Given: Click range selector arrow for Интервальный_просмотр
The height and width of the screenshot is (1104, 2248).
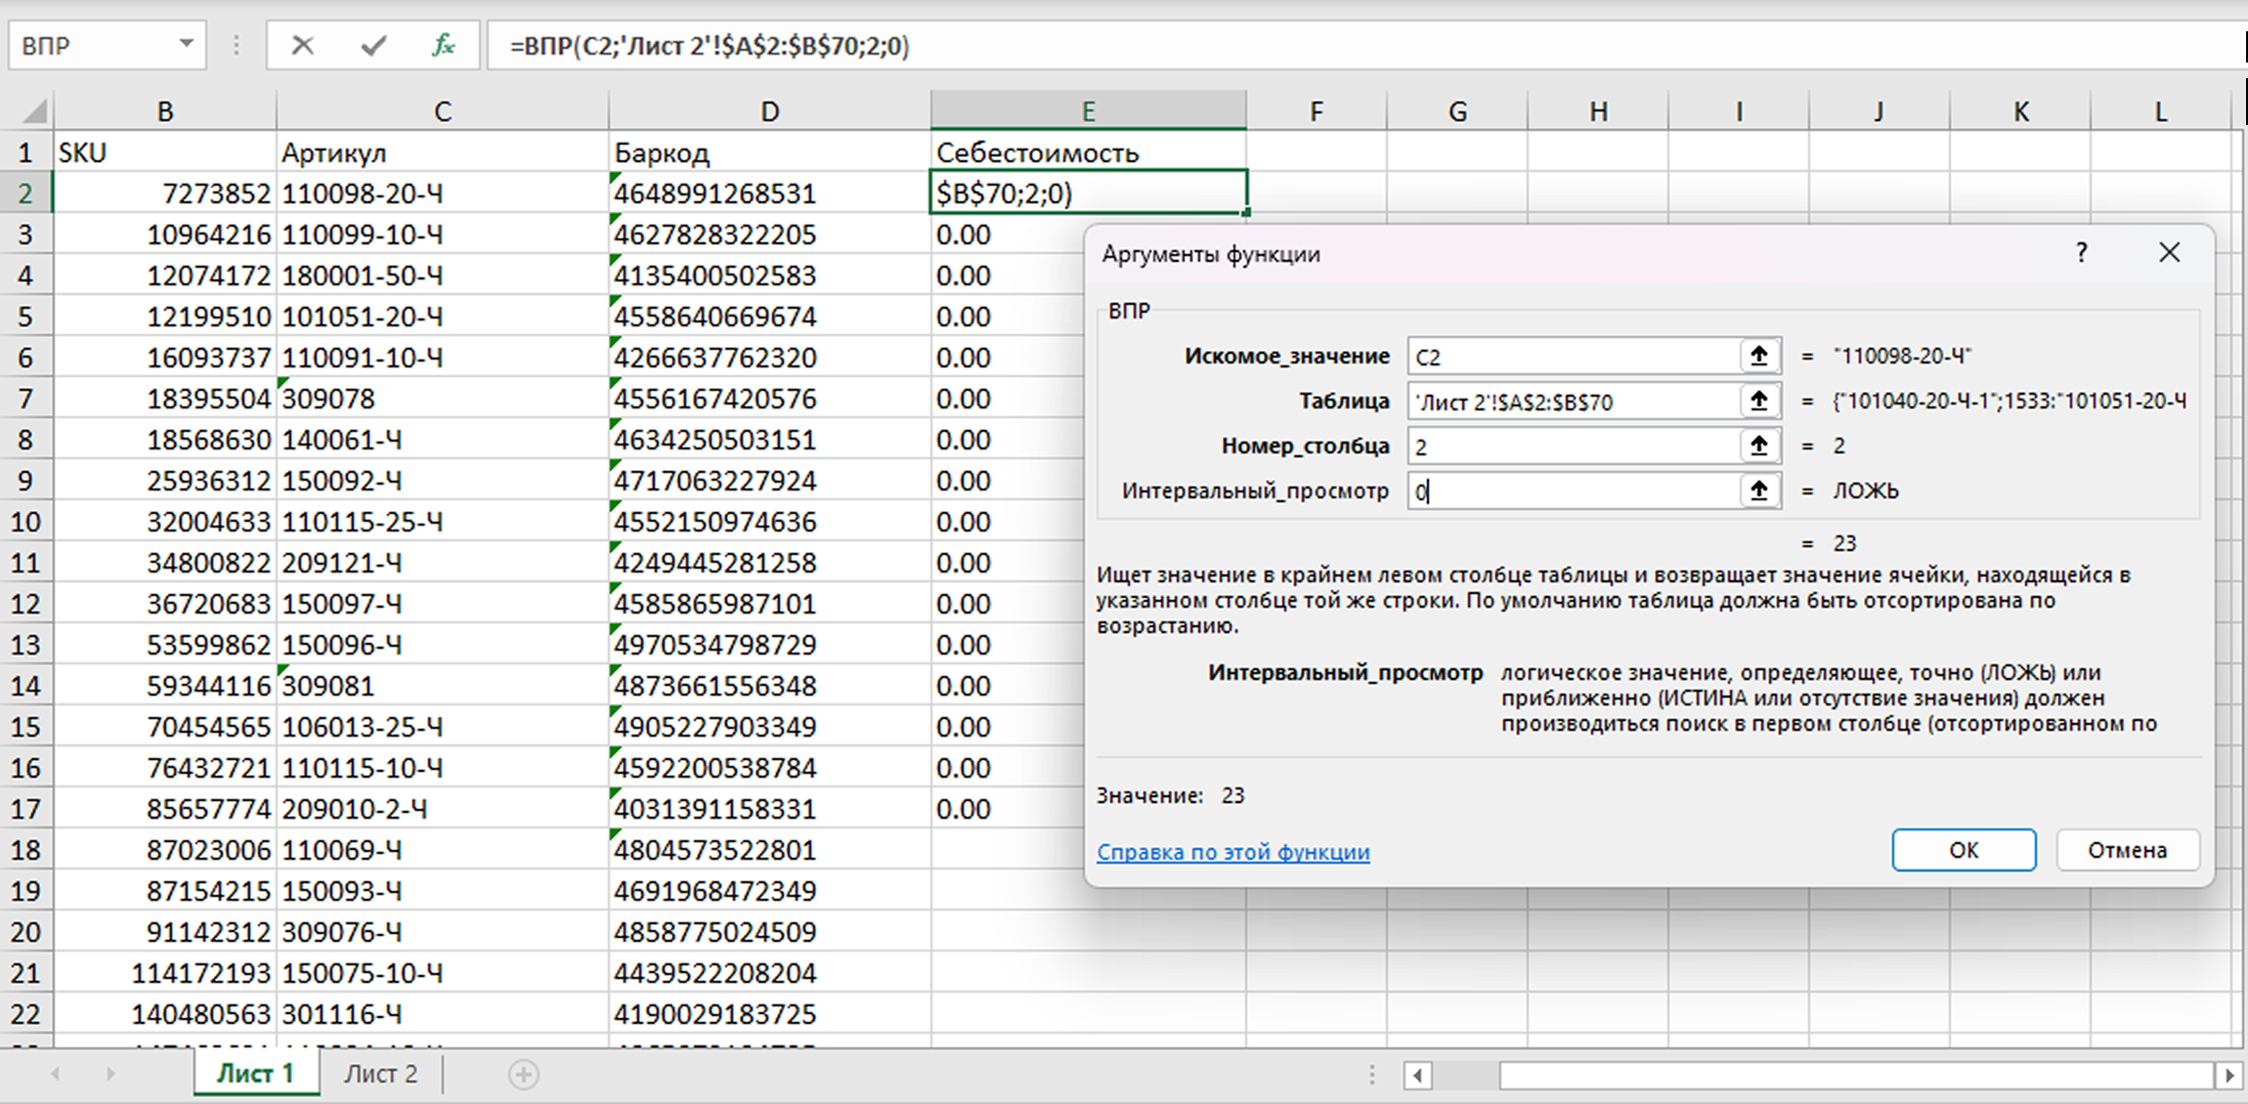Looking at the screenshot, I should coord(1758,490).
